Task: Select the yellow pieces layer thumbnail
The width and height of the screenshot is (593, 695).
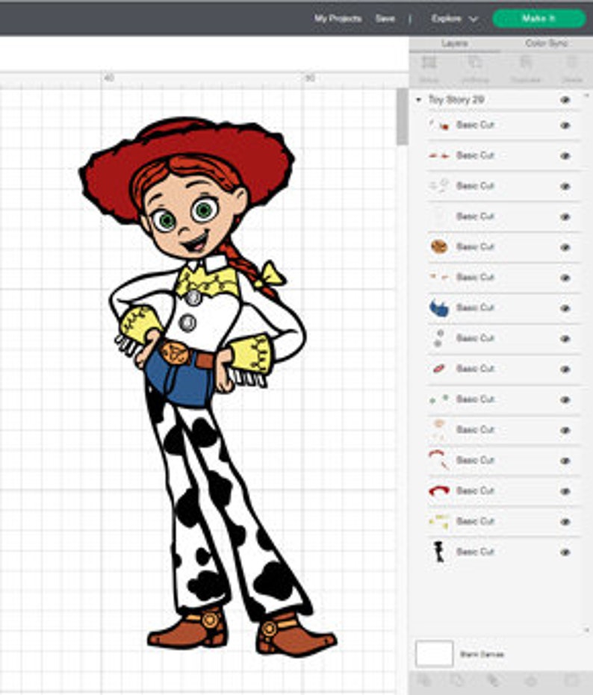Action: (439, 521)
